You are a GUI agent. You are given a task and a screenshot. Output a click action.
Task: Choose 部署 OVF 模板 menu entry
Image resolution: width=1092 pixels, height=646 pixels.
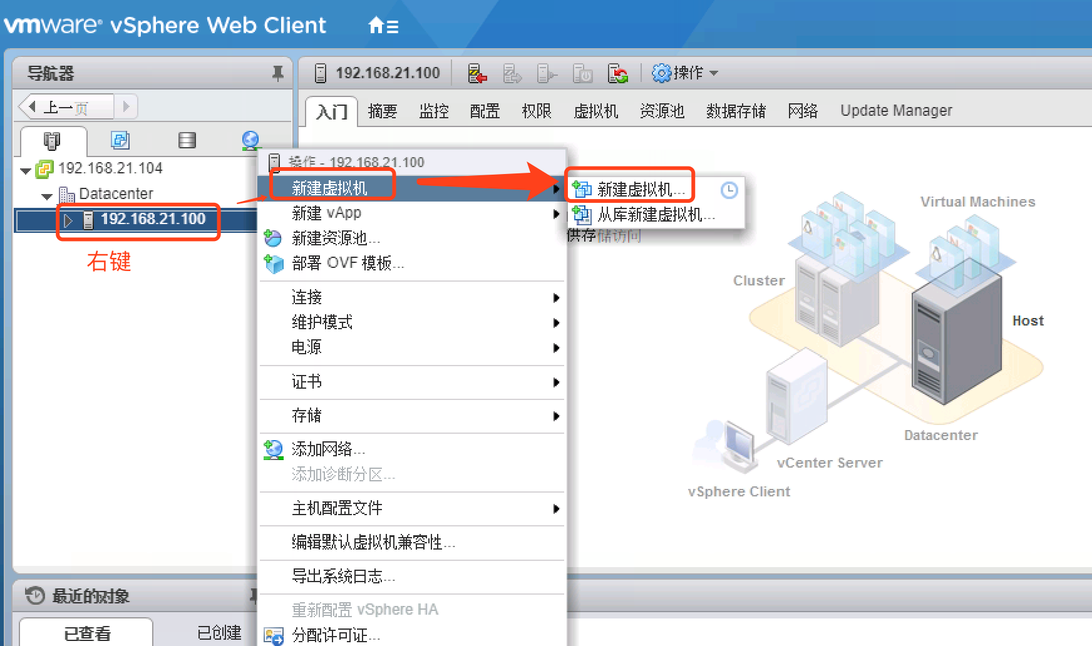412,263
